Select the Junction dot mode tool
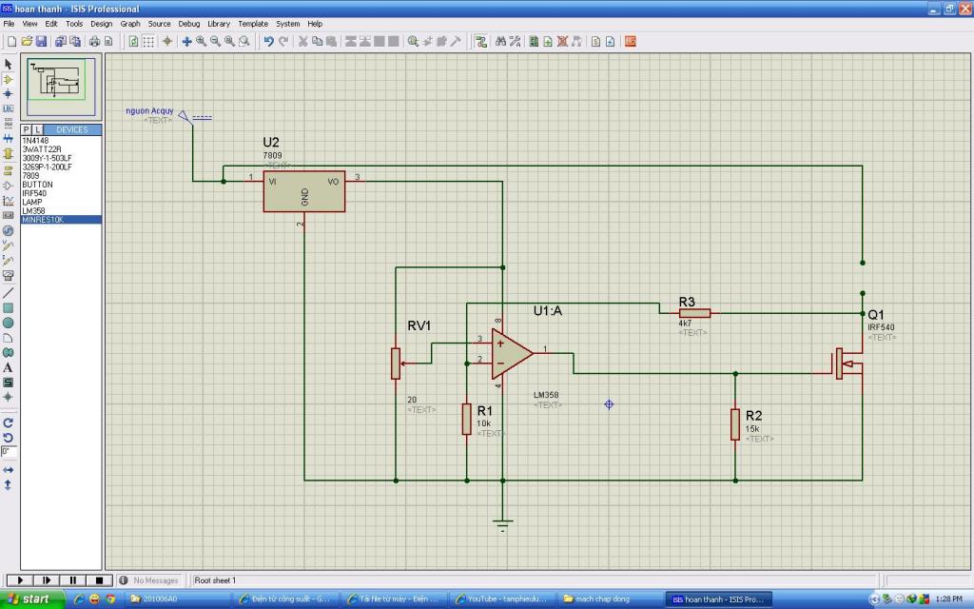974x609 pixels. (8, 94)
